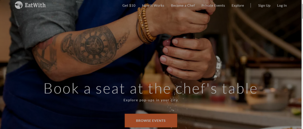The image size is (303, 129).
Task: Click the Log In link
Action: (x=282, y=6)
